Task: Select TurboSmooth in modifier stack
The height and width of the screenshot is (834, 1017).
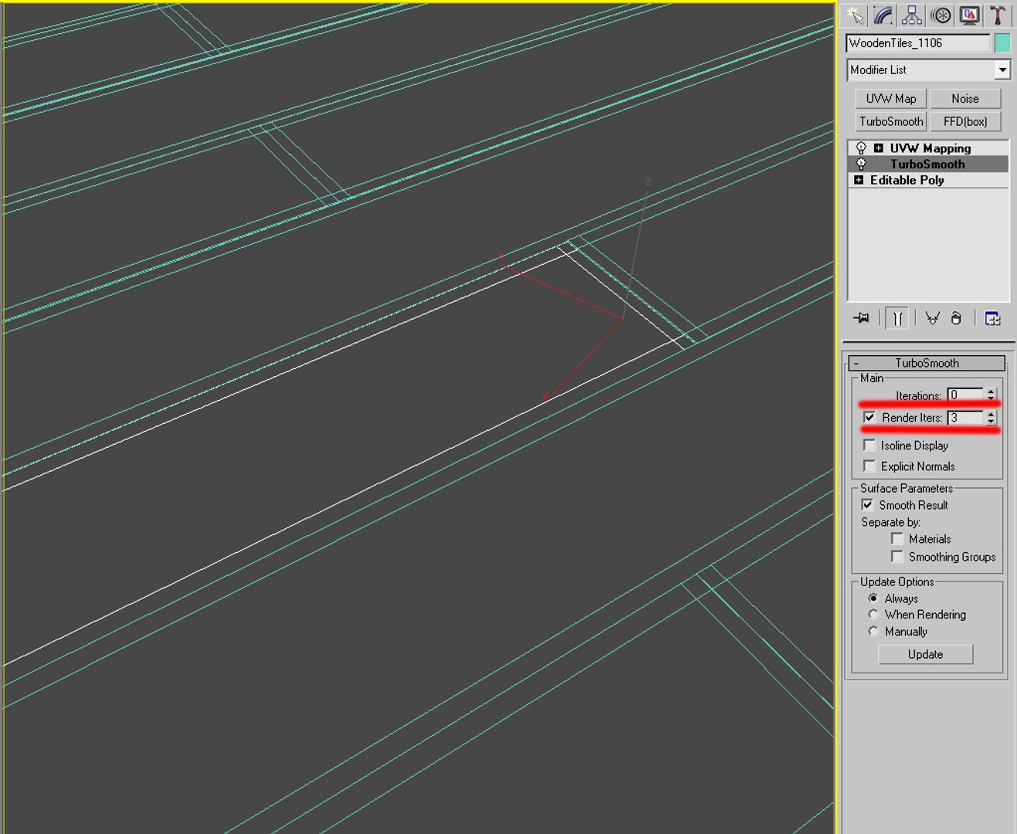Action: coord(928,164)
